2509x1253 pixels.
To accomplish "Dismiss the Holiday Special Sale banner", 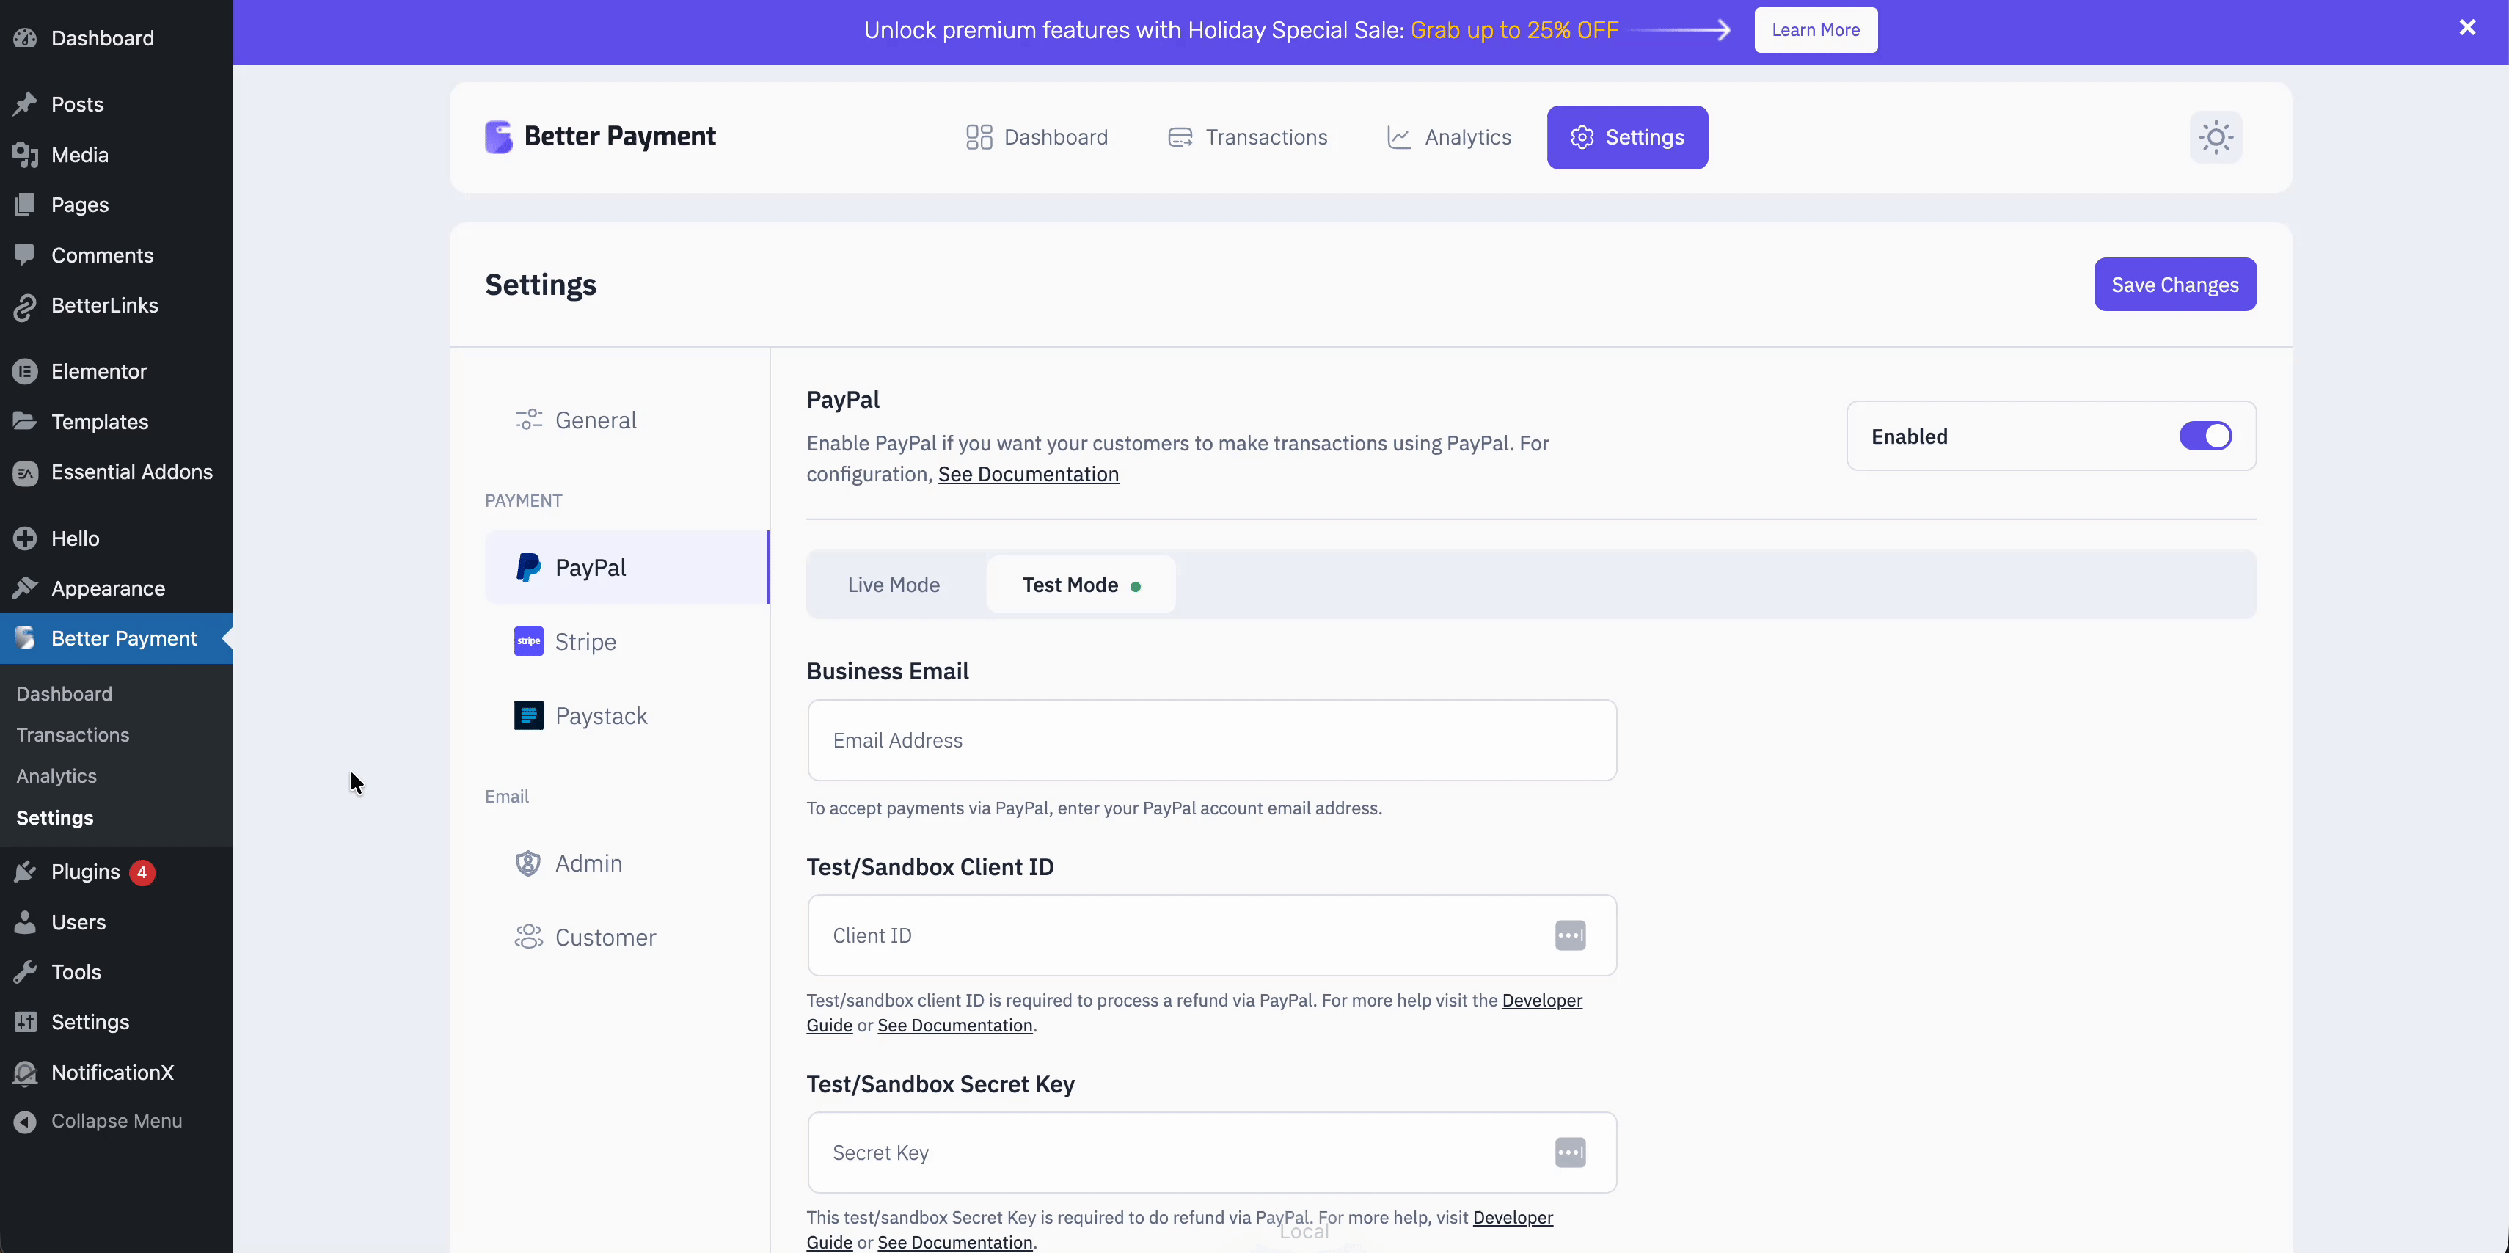I will click(x=2467, y=27).
